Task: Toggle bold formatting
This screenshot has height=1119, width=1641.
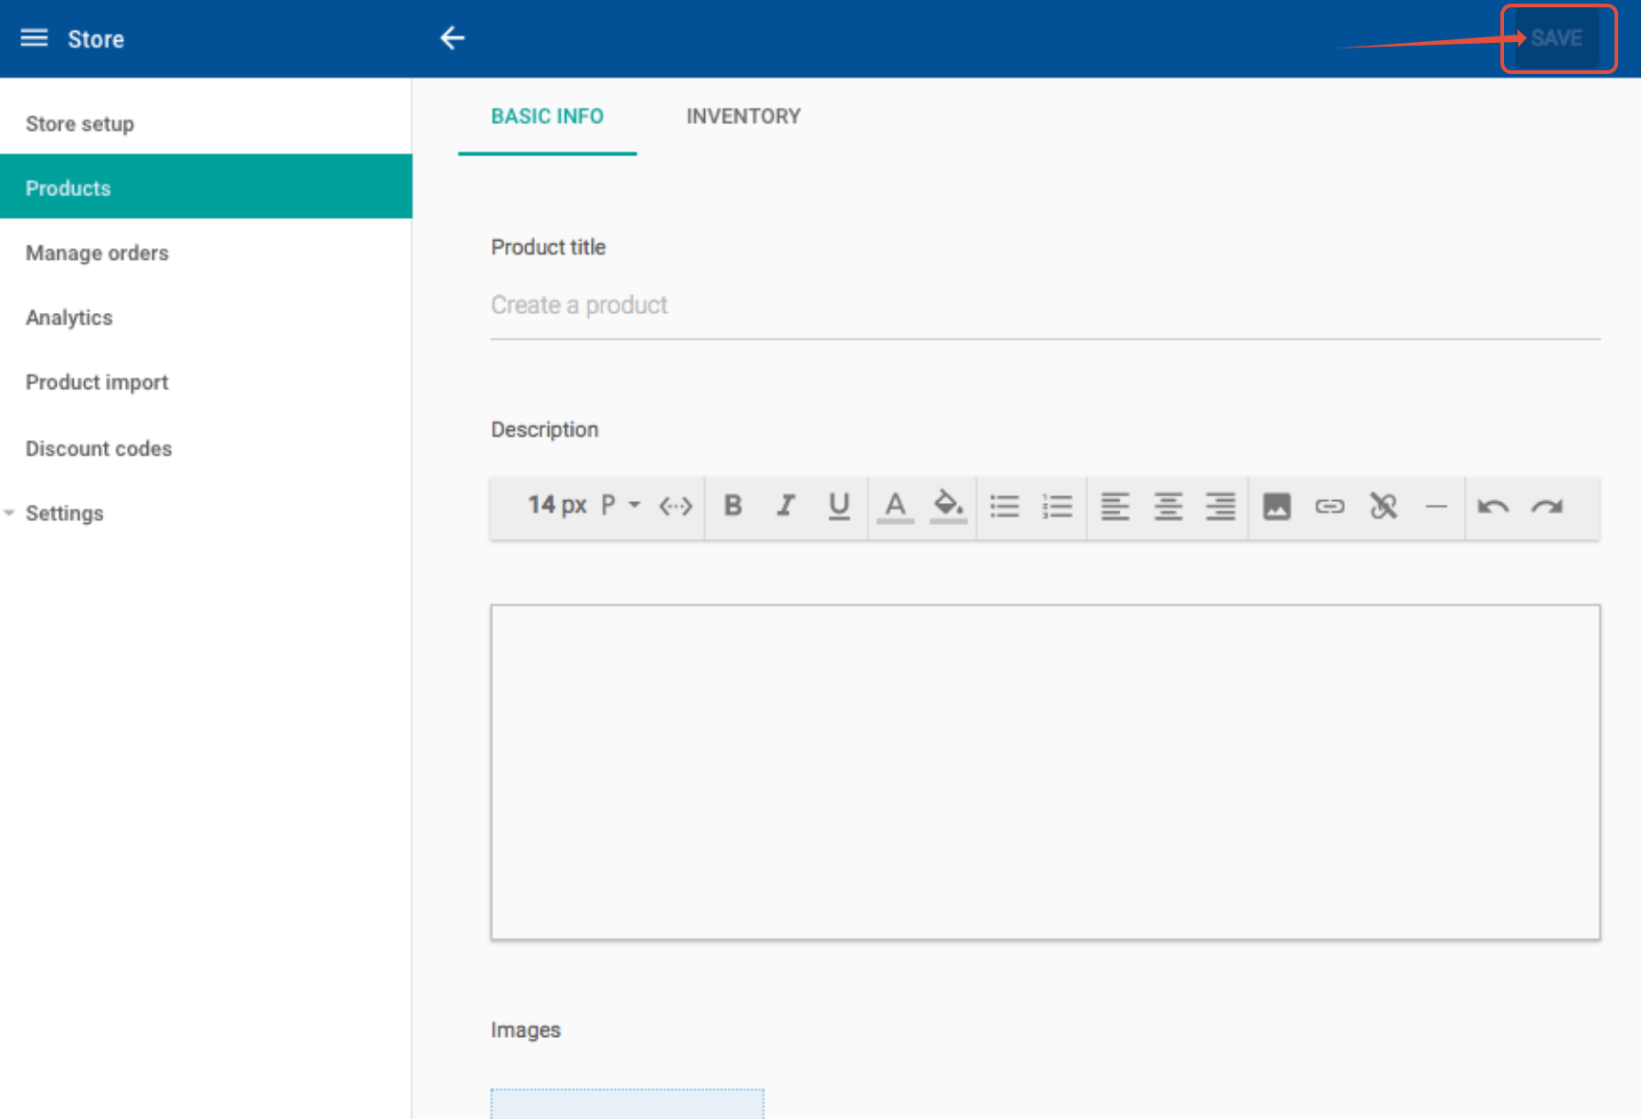Action: [x=732, y=506]
